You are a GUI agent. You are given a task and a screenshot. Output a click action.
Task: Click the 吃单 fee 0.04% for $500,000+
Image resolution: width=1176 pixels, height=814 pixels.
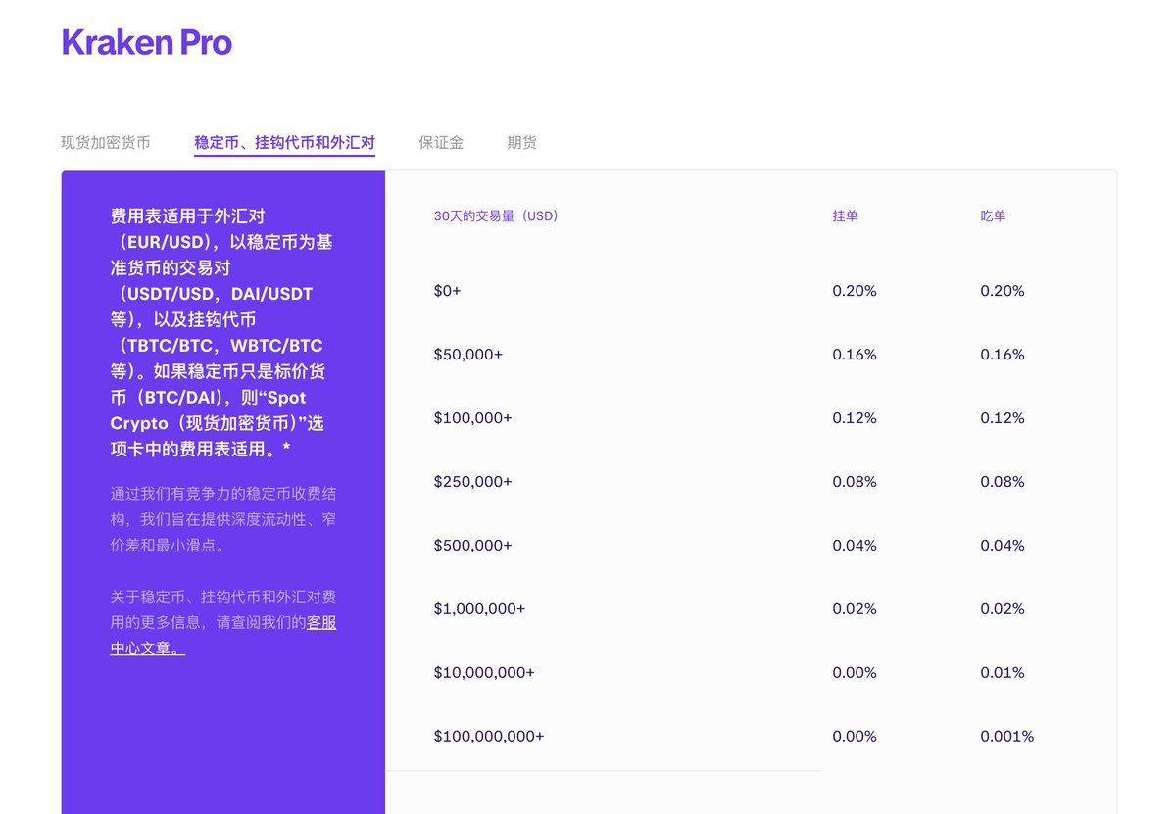[x=1003, y=546]
